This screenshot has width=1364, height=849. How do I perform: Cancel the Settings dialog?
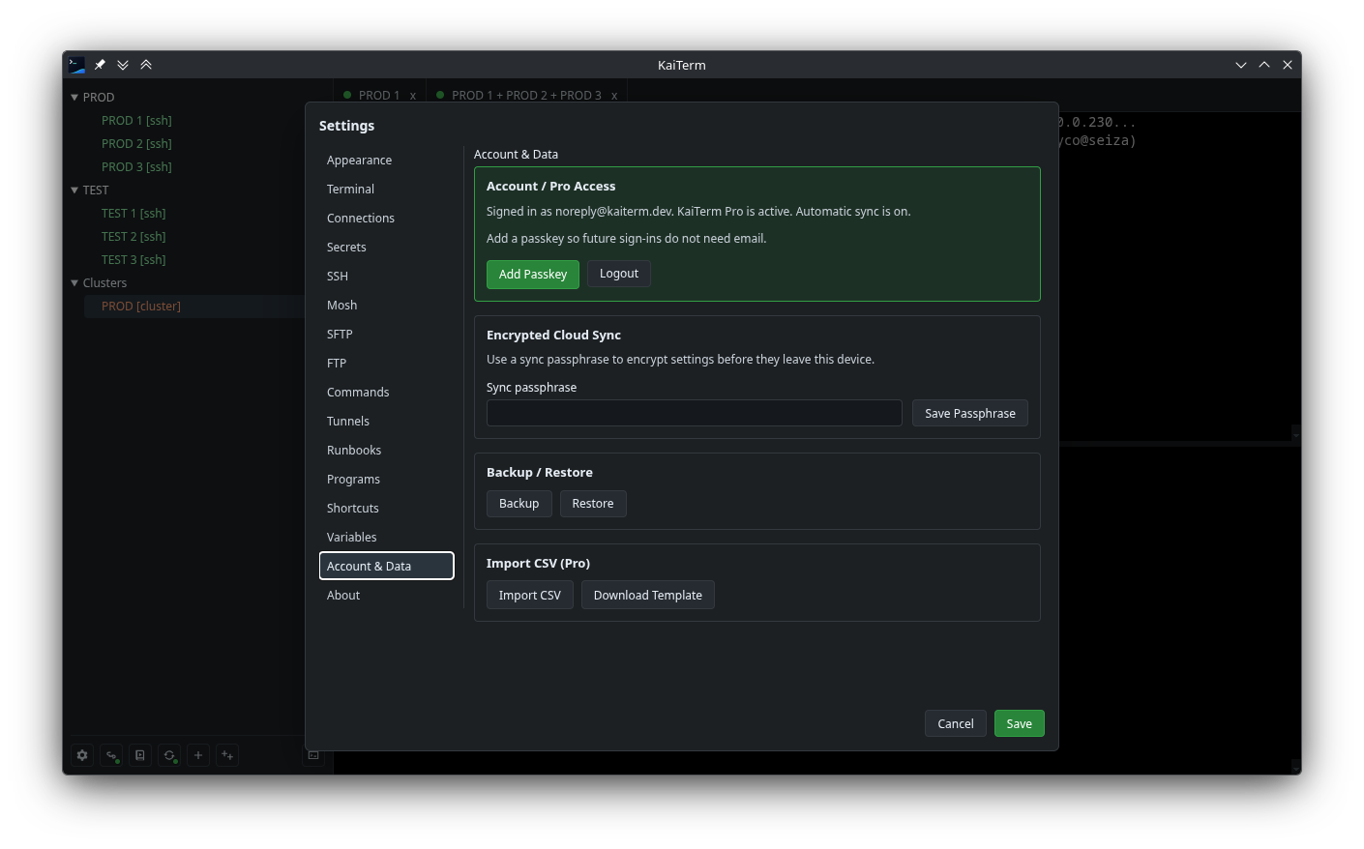[x=956, y=723]
